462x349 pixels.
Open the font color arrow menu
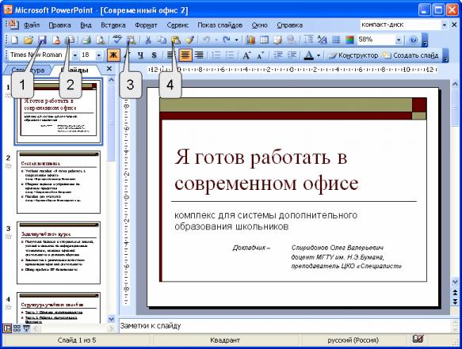coord(319,55)
